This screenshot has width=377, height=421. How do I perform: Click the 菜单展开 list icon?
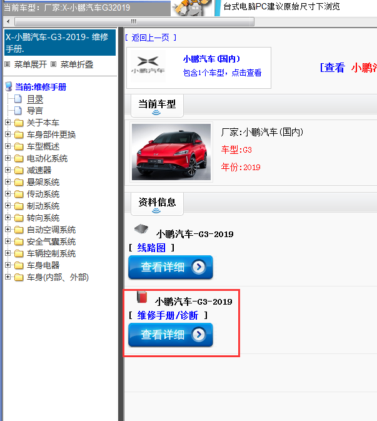click(x=8, y=64)
